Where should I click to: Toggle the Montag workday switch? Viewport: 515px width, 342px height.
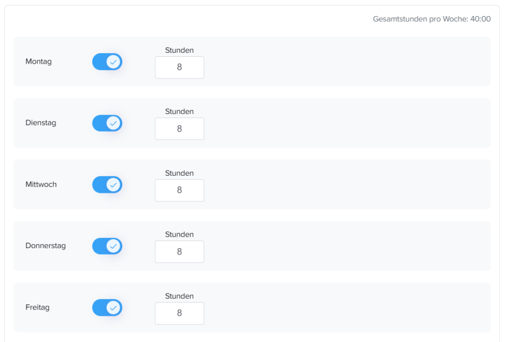[107, 62]
